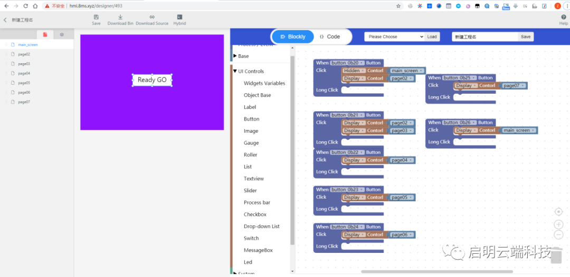The width and height of the screenshot is (570, 277).
Task: Switch to the layers tab icon
Action: tap(62, 34)
